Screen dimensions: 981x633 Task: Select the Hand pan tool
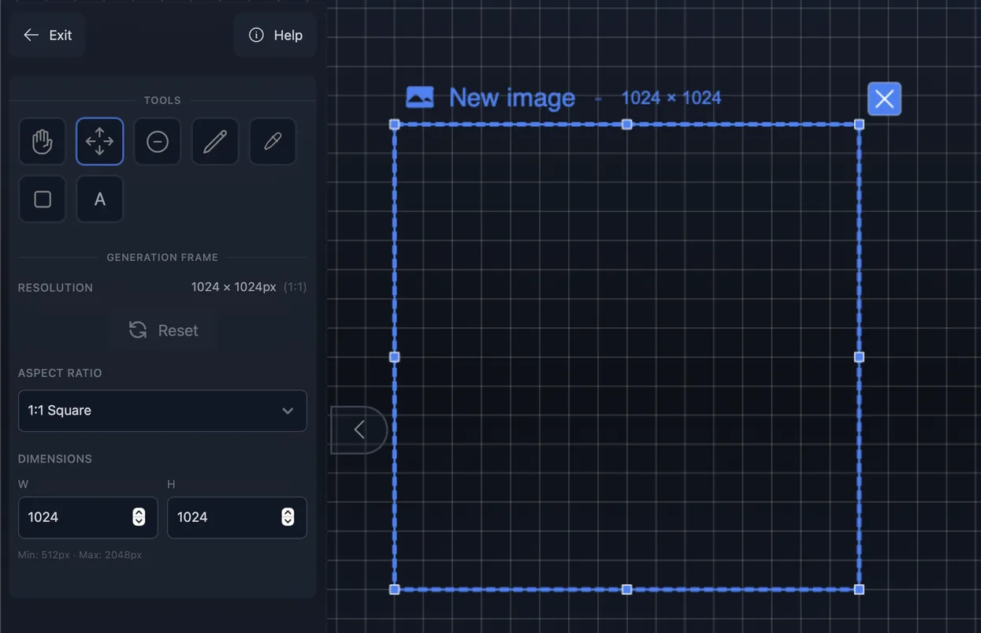42,141
